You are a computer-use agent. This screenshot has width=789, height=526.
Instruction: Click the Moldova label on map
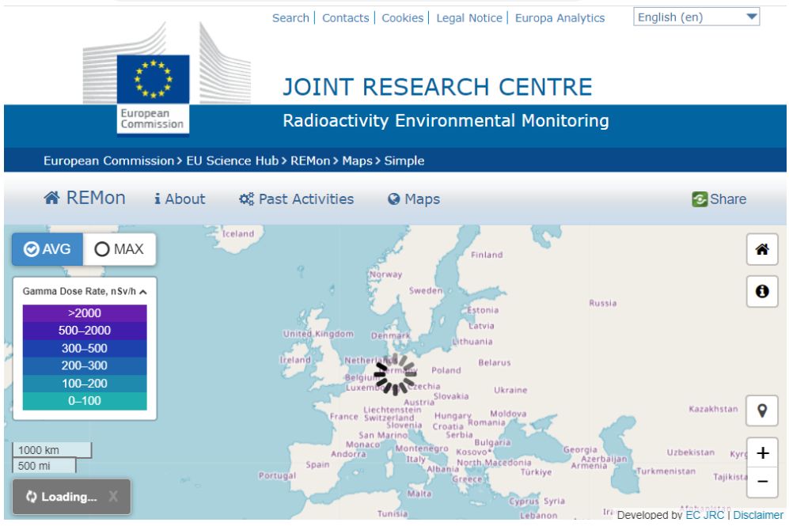pos(508,414)
